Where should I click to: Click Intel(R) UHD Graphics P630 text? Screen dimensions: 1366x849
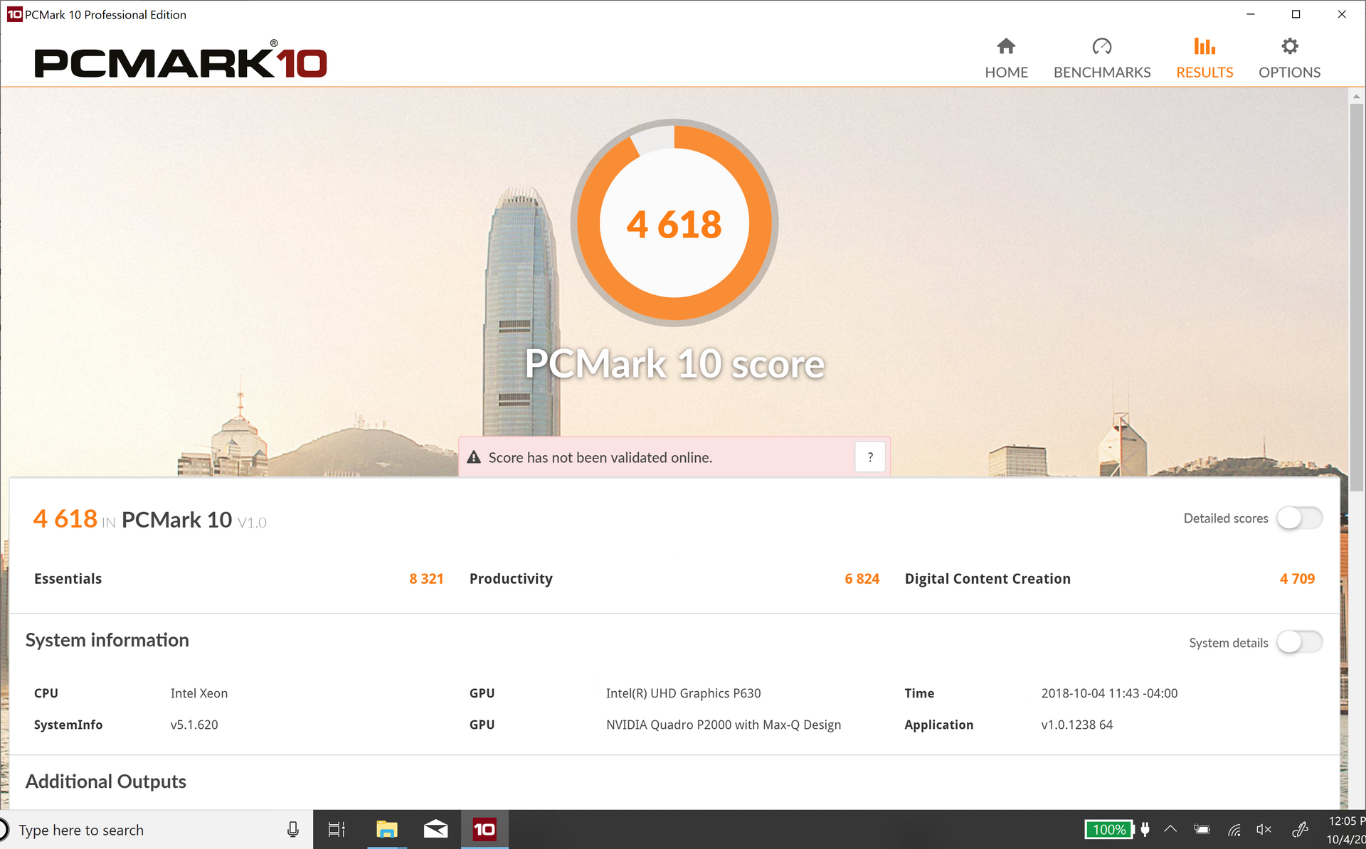683,693
